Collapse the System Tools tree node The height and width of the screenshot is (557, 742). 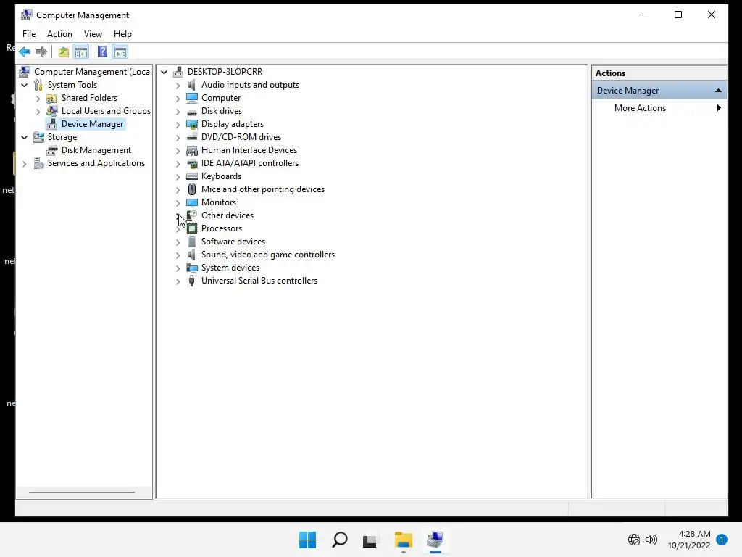tap(24, 86)
